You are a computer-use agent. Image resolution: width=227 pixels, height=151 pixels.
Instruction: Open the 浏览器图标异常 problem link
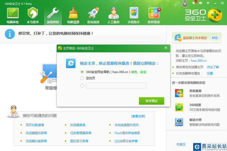click(36, 133)
